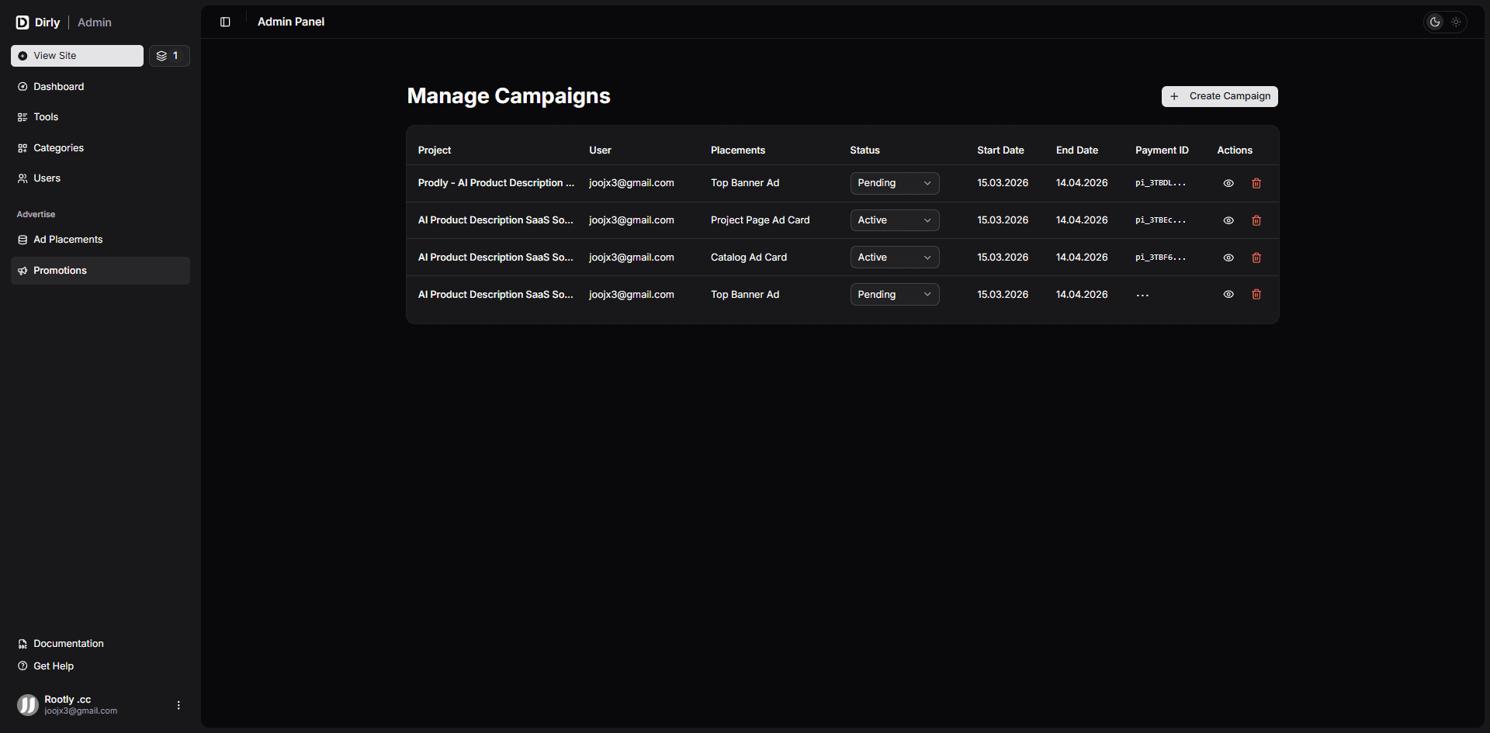Click trash icon for Catalog Ad Card

click(1256, 258)
